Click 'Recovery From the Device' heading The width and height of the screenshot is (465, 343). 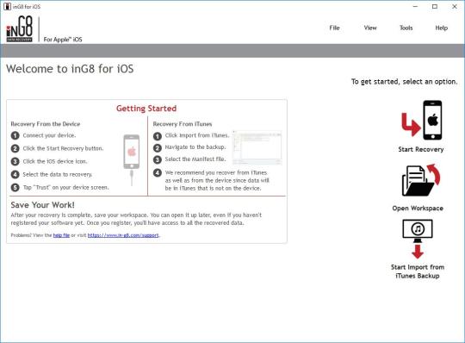46,124
